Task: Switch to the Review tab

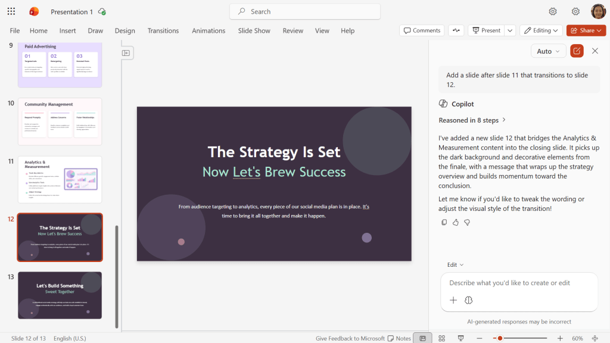Action: (293, 31)
